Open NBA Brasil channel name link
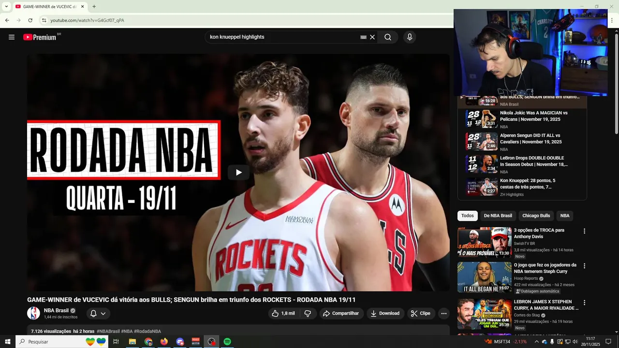 pyautogui.click(x=56, y=310)
